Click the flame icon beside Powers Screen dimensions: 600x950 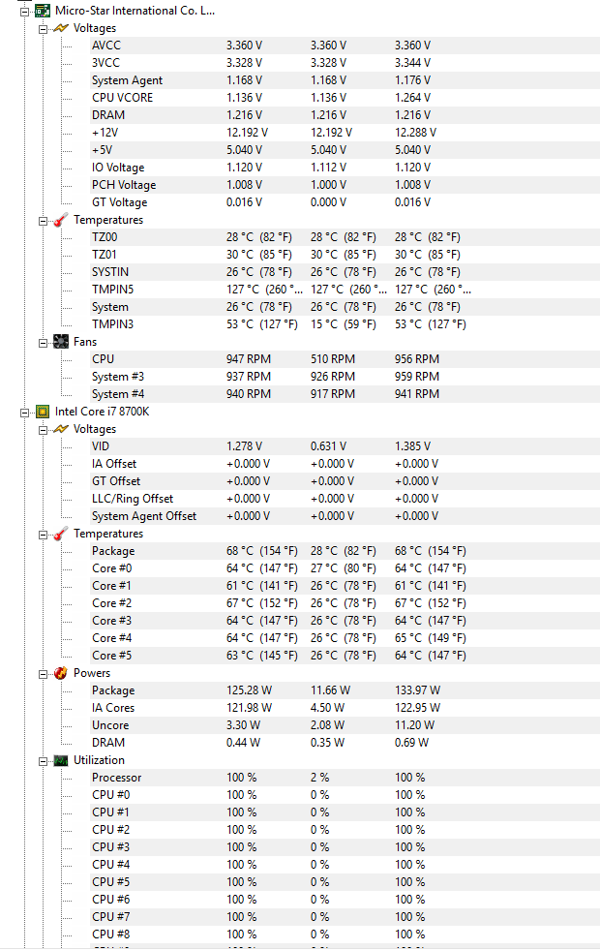point(61,673)
